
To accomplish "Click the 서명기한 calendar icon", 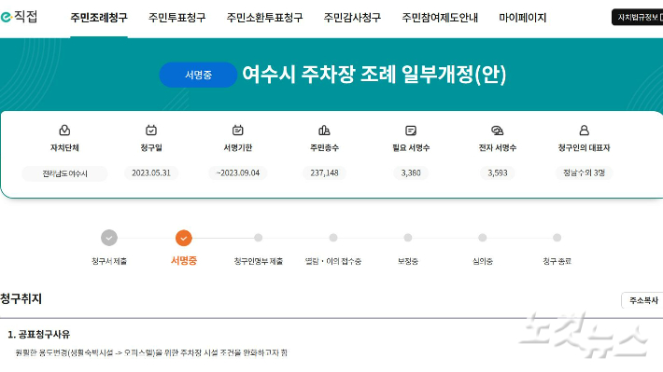I will [237, 130].
